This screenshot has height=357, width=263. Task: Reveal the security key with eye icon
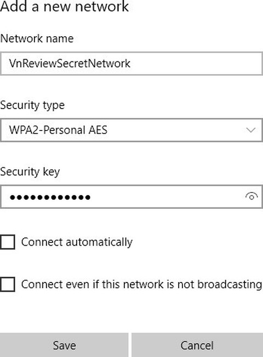click(x=251, y=196)
